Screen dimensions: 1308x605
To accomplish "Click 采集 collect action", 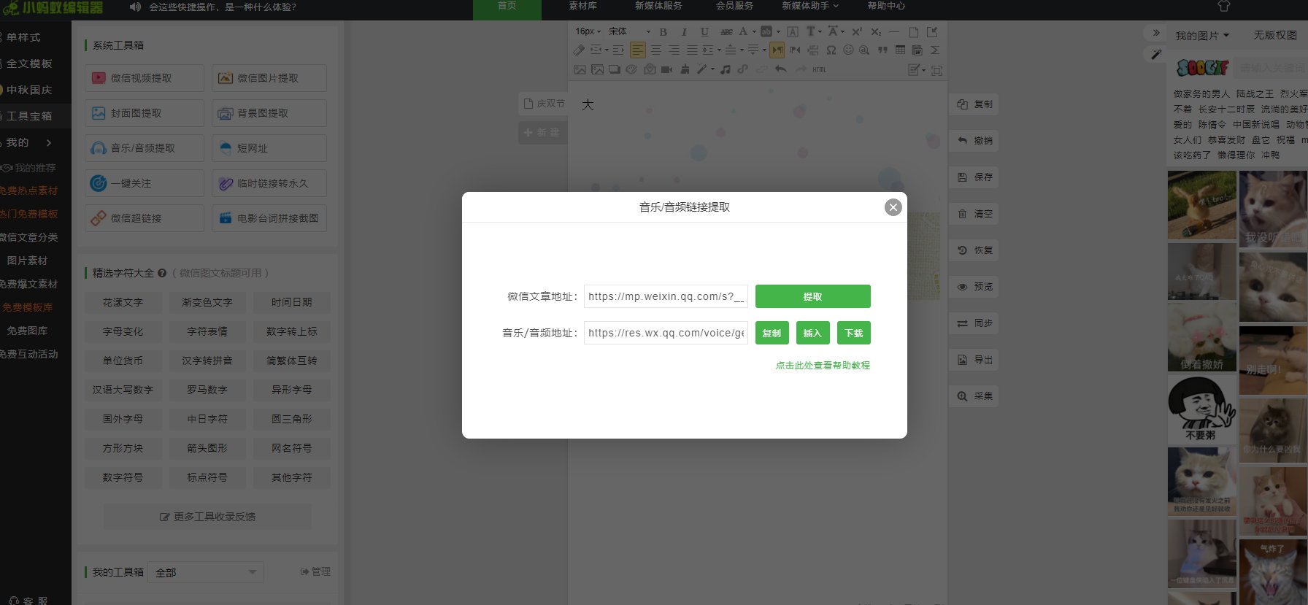I will click(974, 396).
